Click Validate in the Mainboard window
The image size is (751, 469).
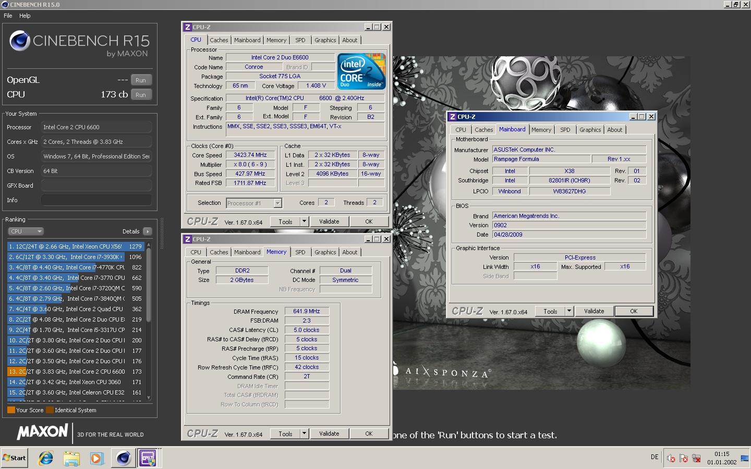coord(594,311)
